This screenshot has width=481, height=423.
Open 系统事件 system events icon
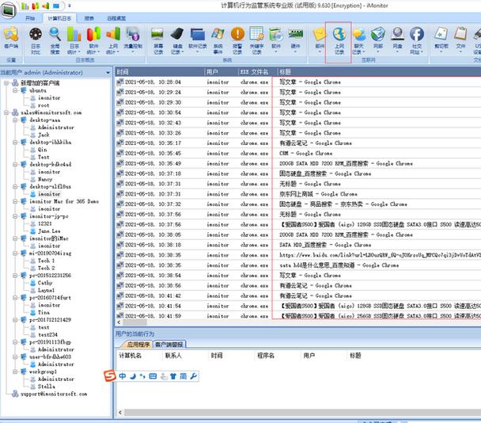click(x=218, y=40)
